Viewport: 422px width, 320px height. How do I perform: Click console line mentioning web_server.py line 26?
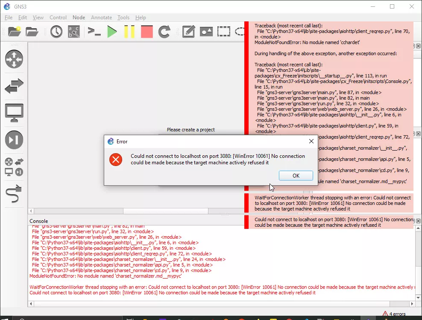107,237
